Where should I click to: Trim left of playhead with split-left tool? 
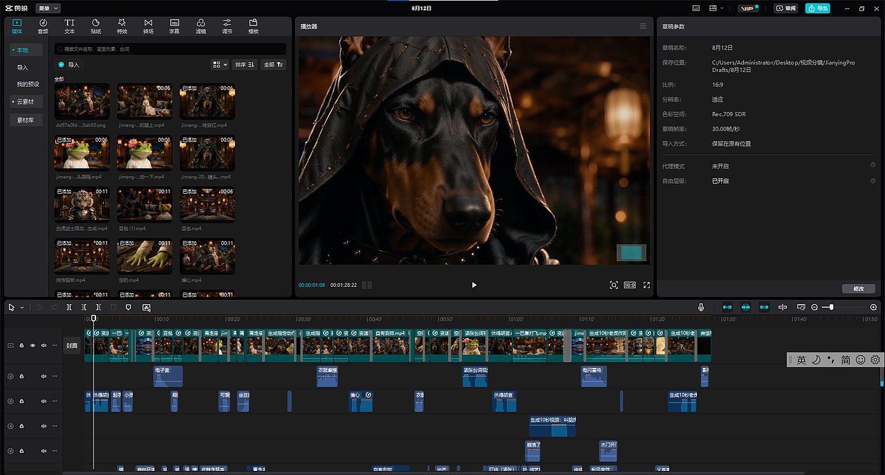tap(84, 307)
